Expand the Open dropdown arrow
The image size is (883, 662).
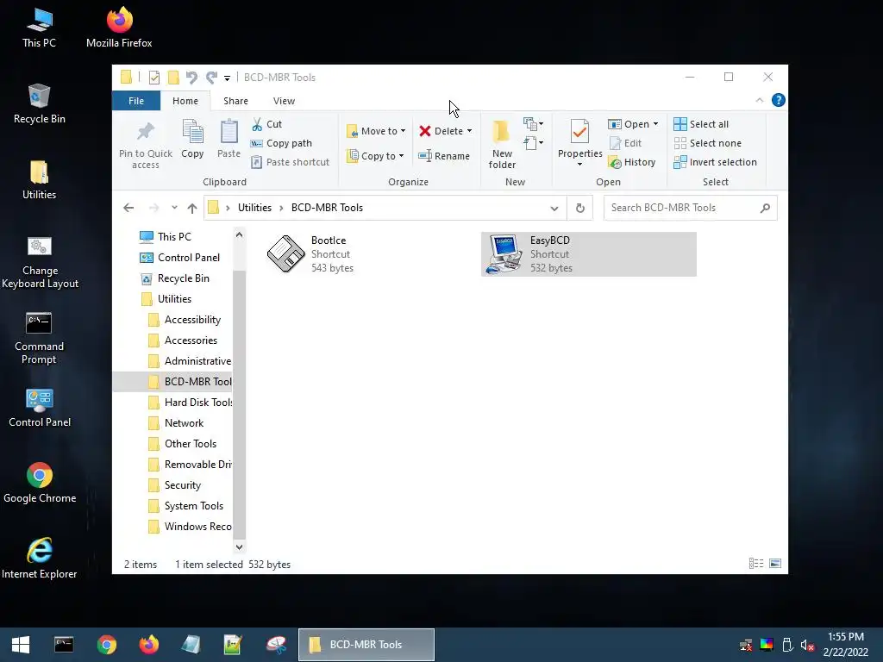tap(655, 124)
